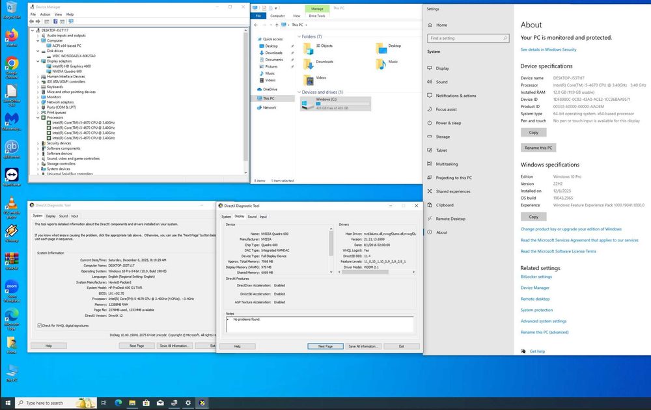
Task: Click Device Manager forward arrow toolbar icon
Action: [x=38, y=21]
